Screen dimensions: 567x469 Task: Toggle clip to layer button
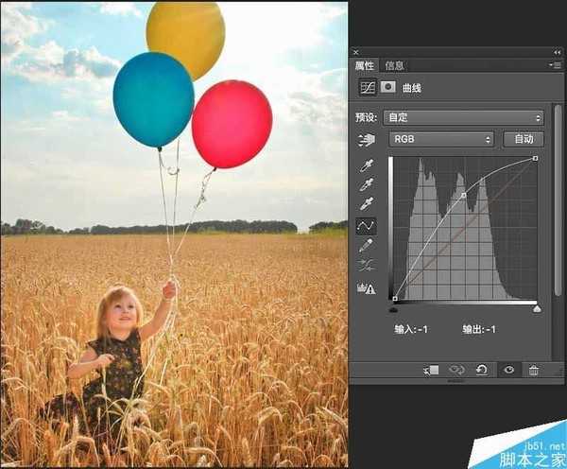click(430, 370)
